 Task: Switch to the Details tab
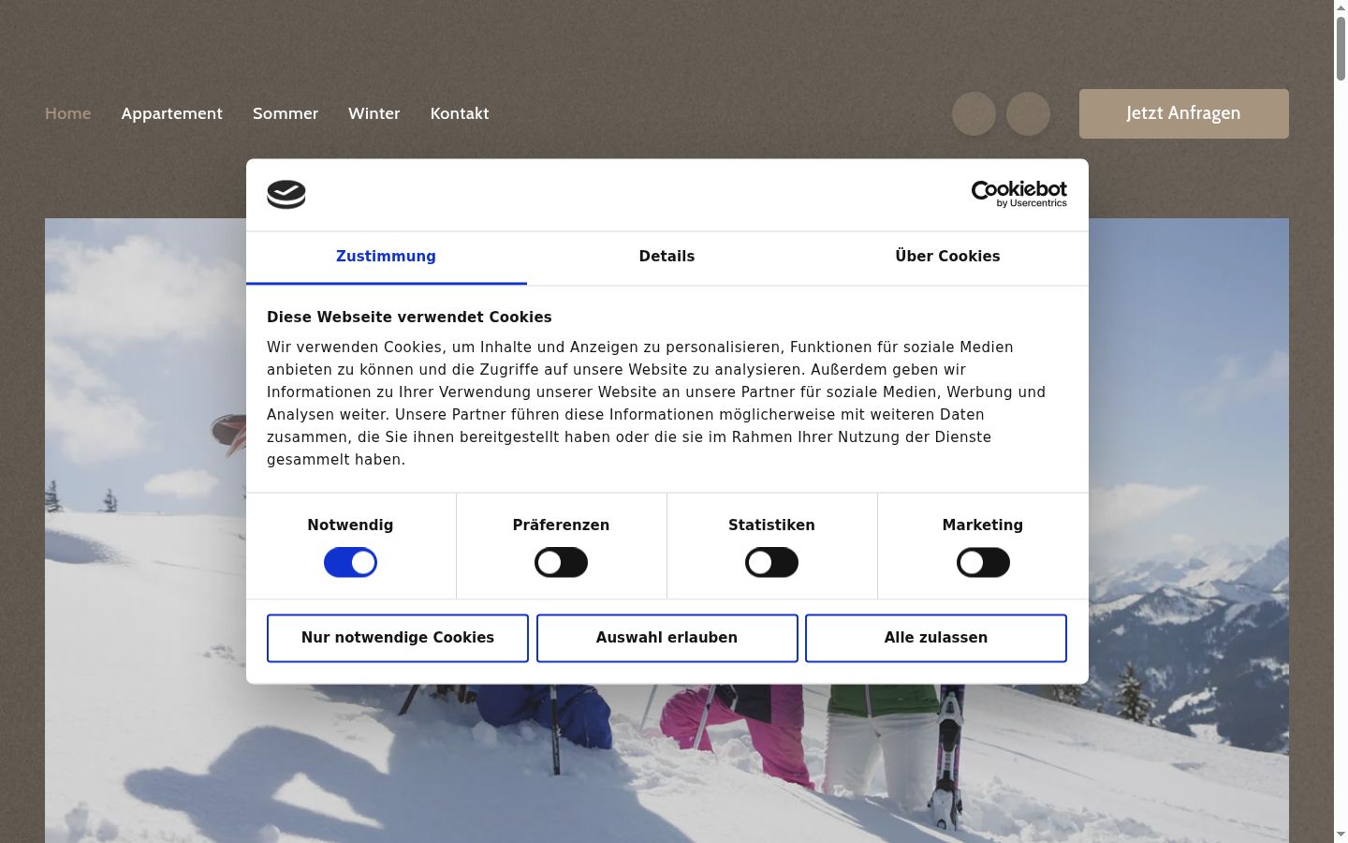[x=667, y=258]
